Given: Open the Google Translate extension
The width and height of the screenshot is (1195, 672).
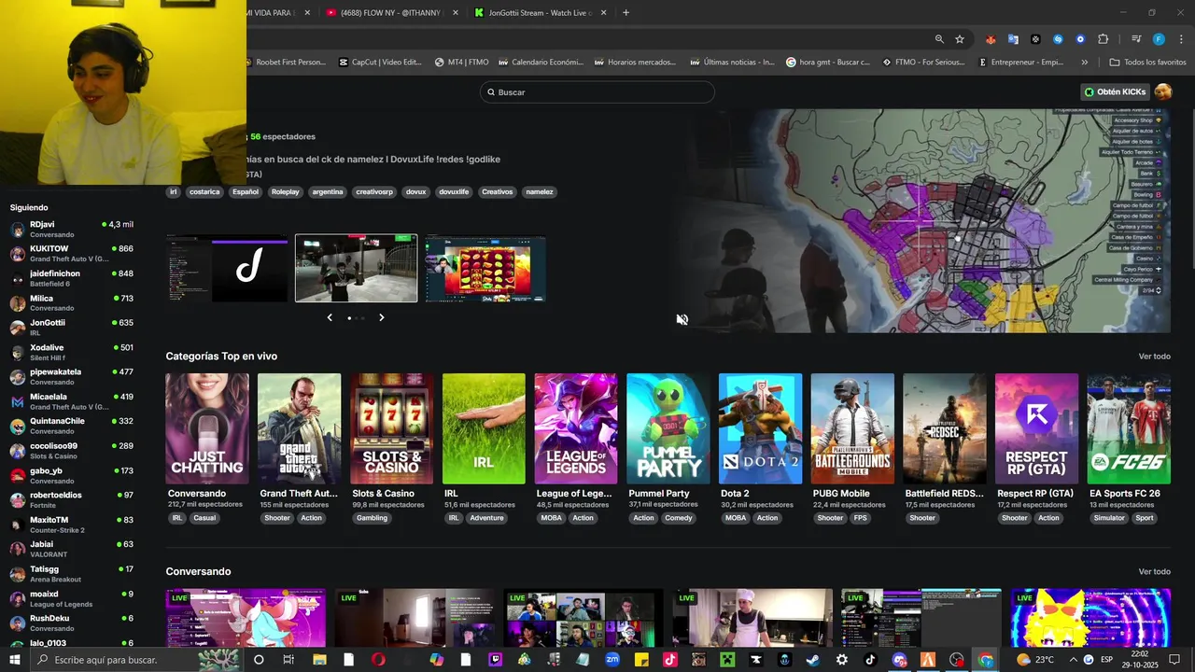Looking at the screenshot, I should pos(1013,39).
